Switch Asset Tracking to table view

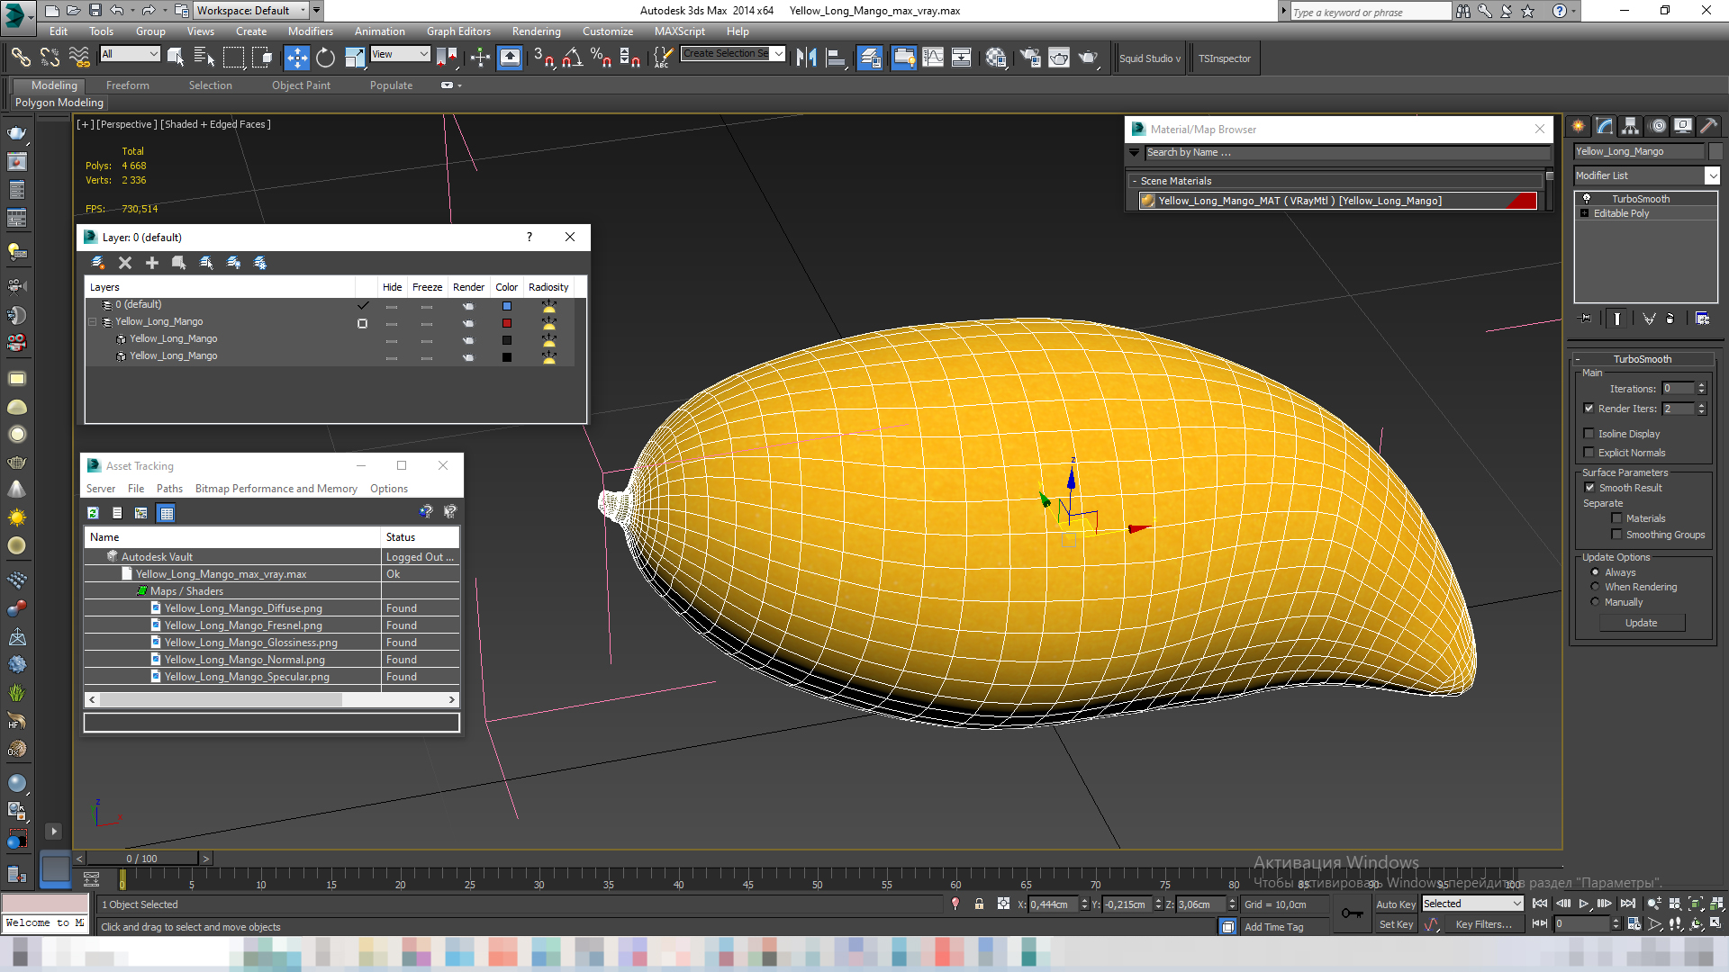(166, 513)
